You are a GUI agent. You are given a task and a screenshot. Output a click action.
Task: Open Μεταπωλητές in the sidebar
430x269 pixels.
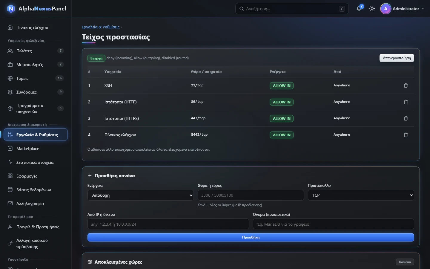[x=36, y=65]
